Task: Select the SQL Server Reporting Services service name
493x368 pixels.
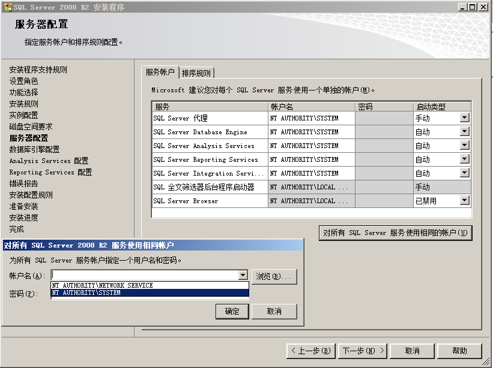Action: [x=210, y=159]
